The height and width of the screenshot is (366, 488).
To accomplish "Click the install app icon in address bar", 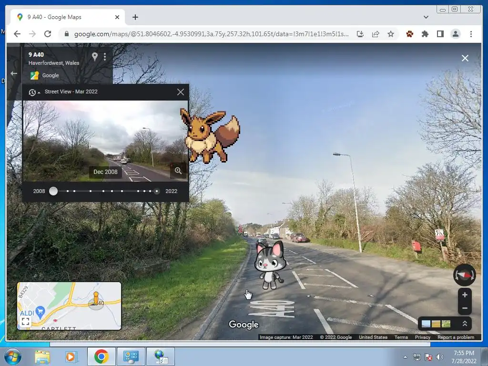I will (360, 34).
